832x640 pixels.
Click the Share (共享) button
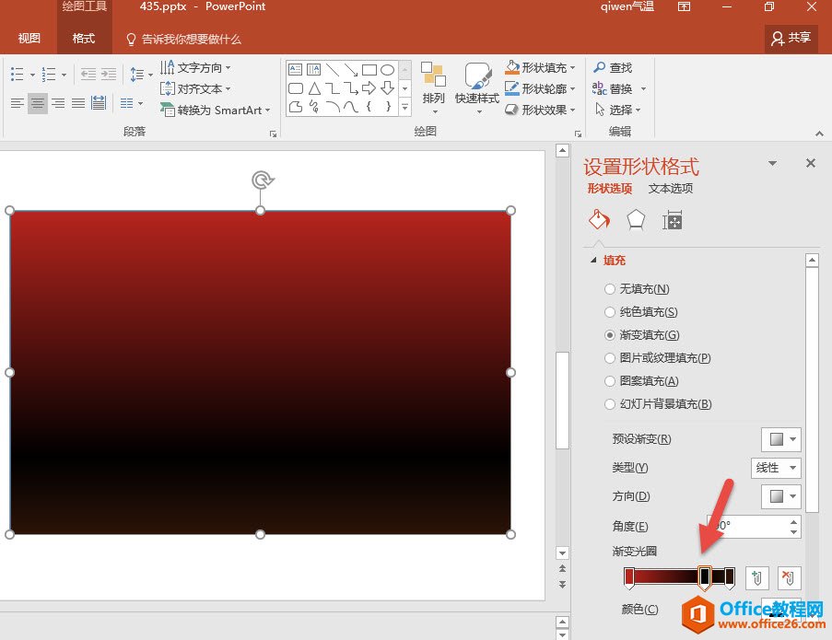click(x=791, y=39)
